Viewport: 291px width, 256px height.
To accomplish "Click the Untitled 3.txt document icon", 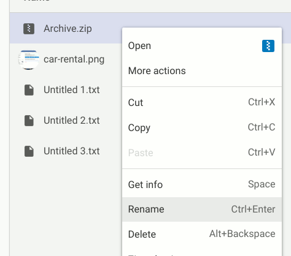I will (x=29, y=151).
